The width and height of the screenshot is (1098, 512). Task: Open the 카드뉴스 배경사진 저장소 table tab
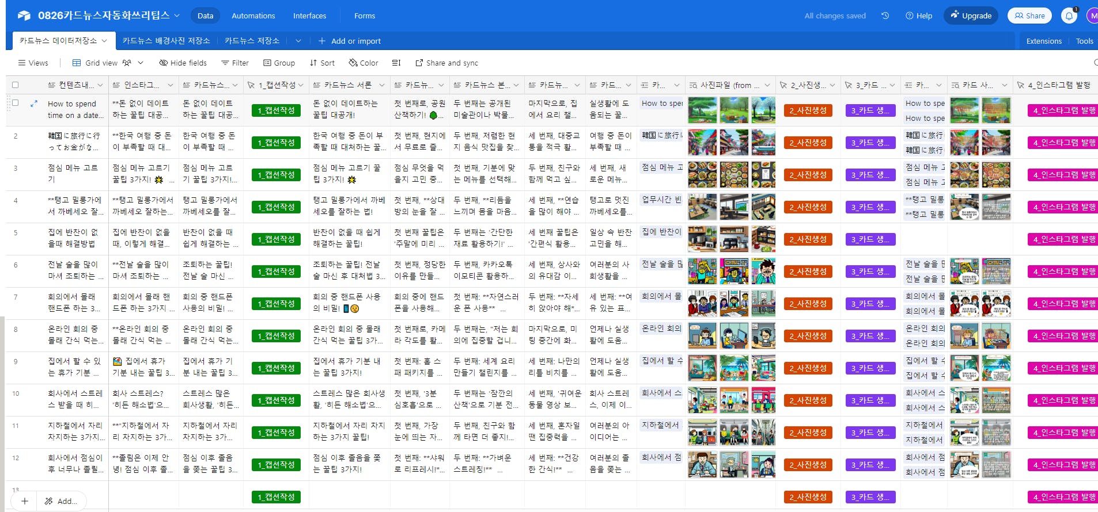click(x=166, y=41)
